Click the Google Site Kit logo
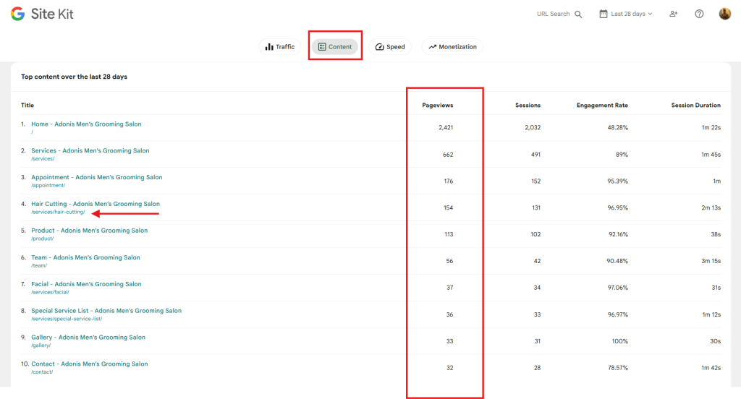This screenshot has height=399, width=741. click(42, 14)
